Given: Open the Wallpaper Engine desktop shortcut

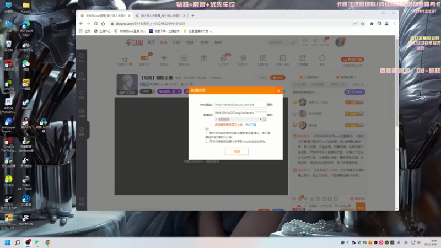Looking at the screenshot, I should click(8, 125).
